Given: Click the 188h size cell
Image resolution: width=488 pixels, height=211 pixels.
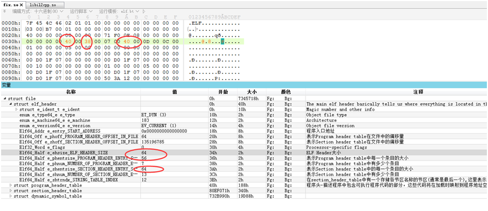Looking at the screenshot, I should click(x=243, y=185).
